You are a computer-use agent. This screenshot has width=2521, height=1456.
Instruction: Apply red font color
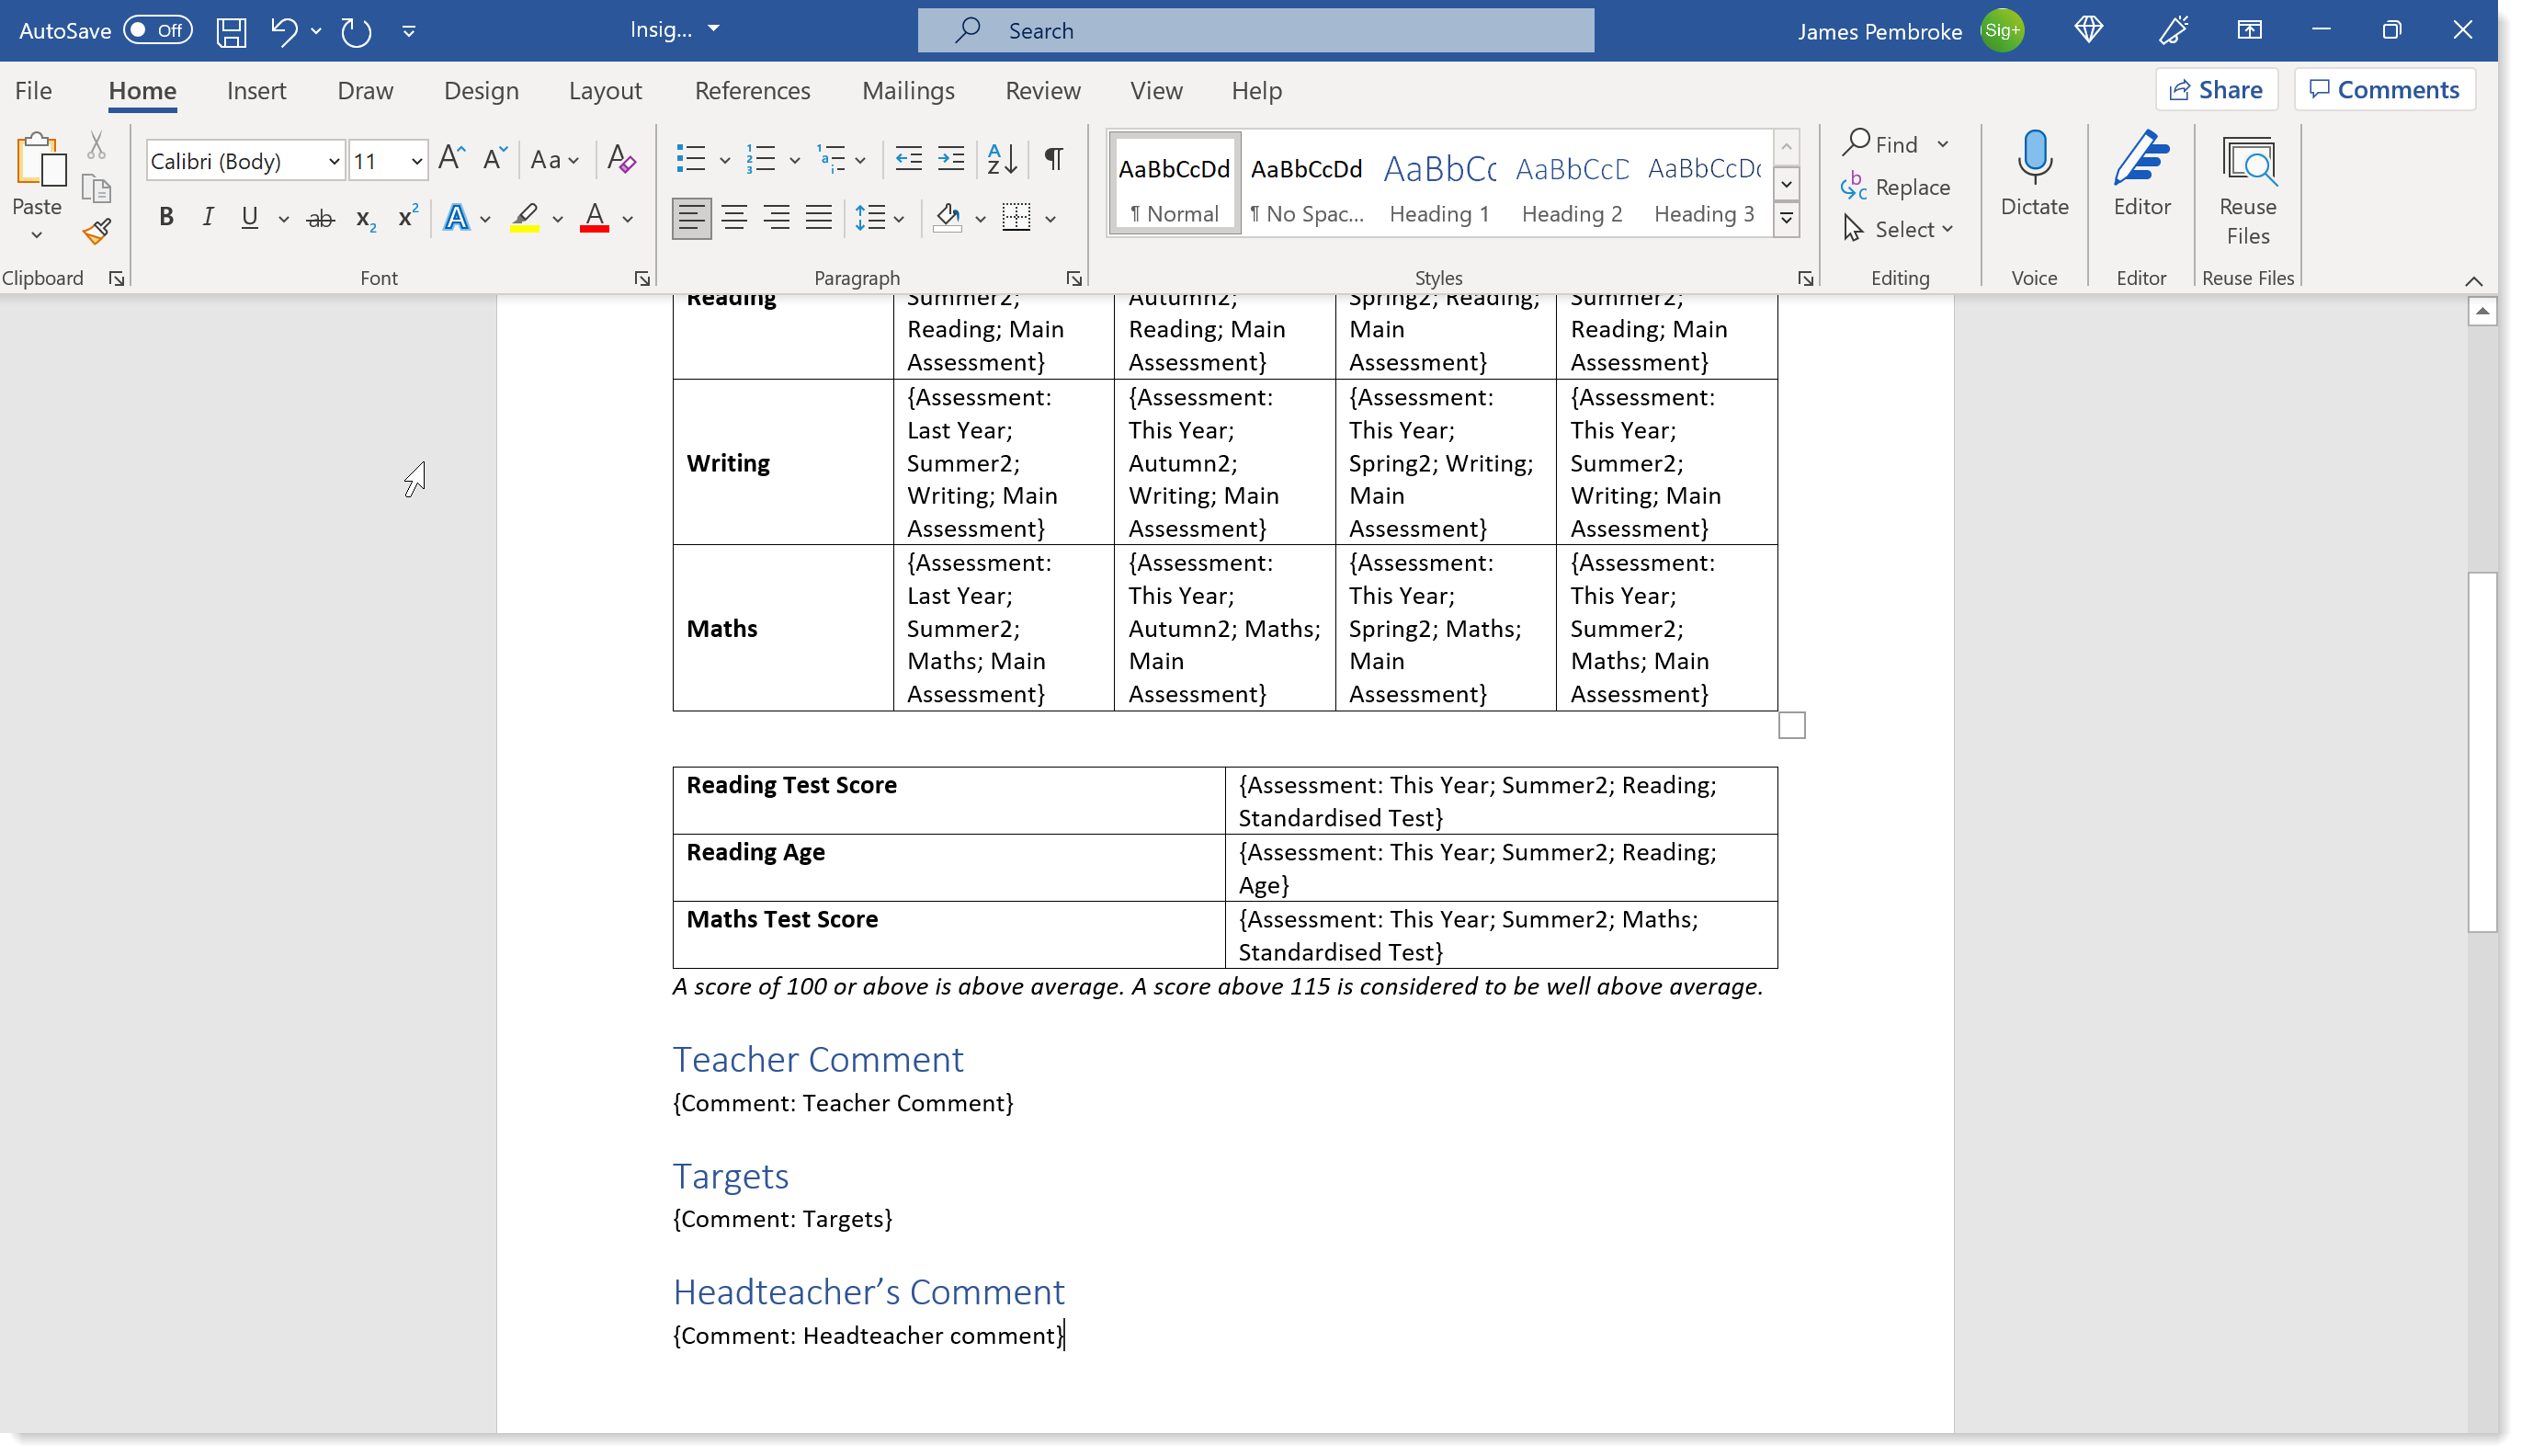pos(595,218)
